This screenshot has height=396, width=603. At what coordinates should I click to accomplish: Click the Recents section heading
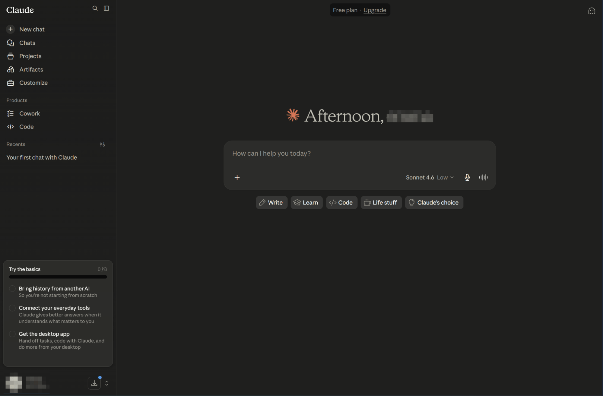(16, 144)
